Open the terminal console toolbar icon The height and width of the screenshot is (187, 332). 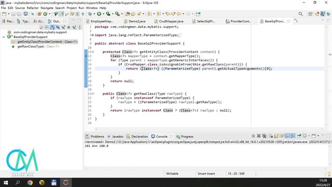[25, 14]
